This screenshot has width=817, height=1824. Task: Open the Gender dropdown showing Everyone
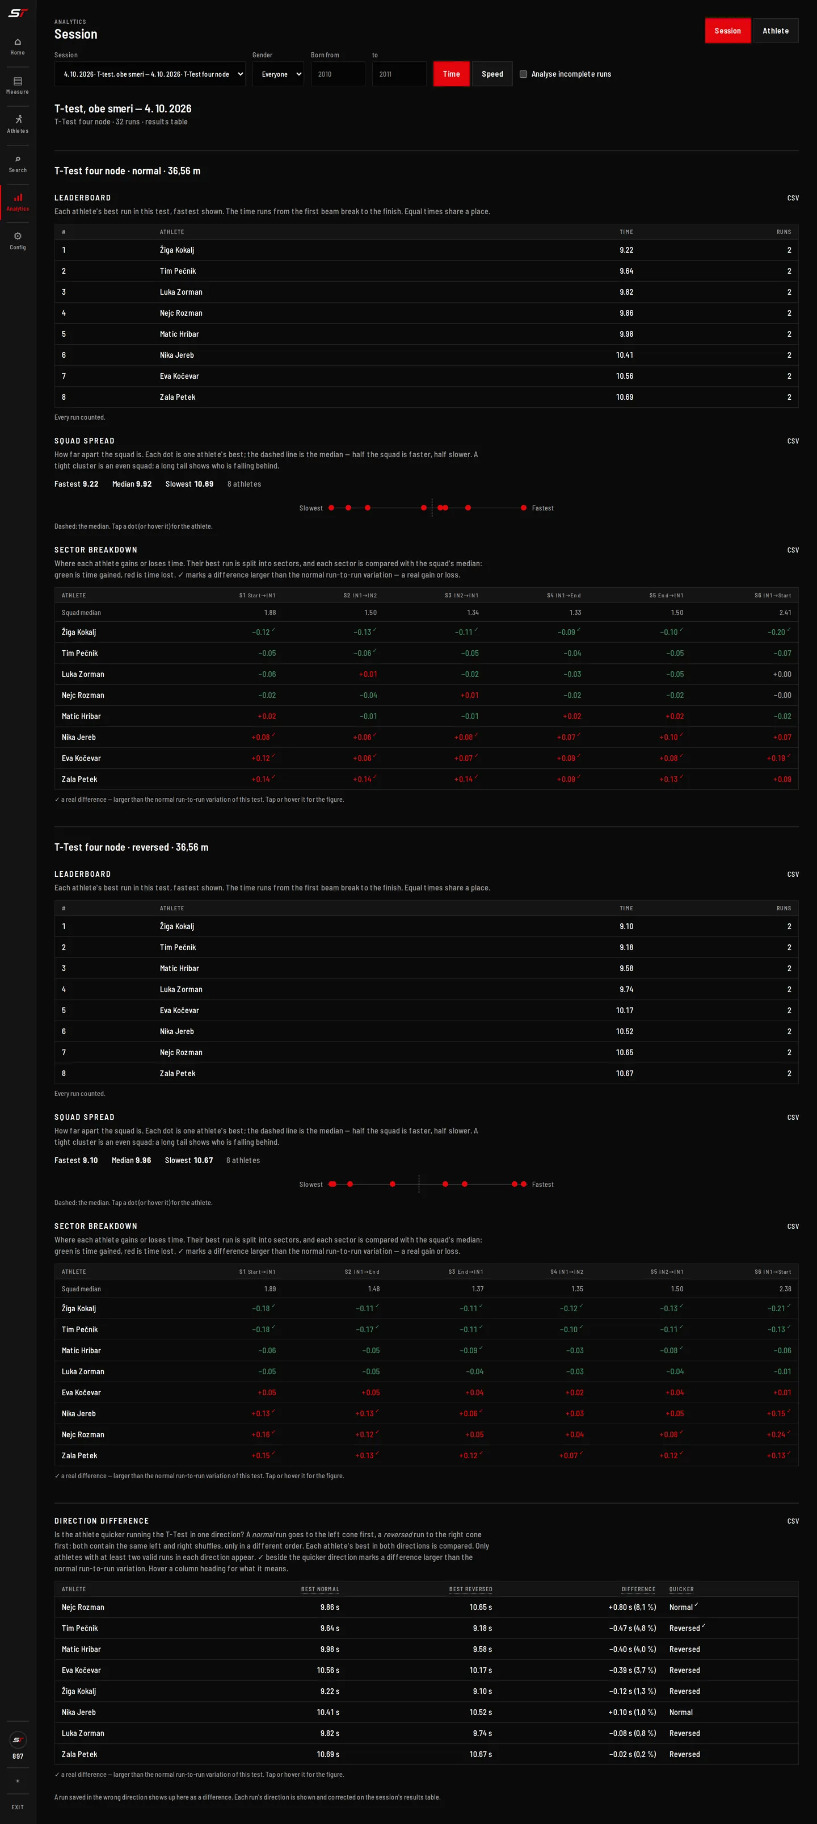(x=278, y=74)
